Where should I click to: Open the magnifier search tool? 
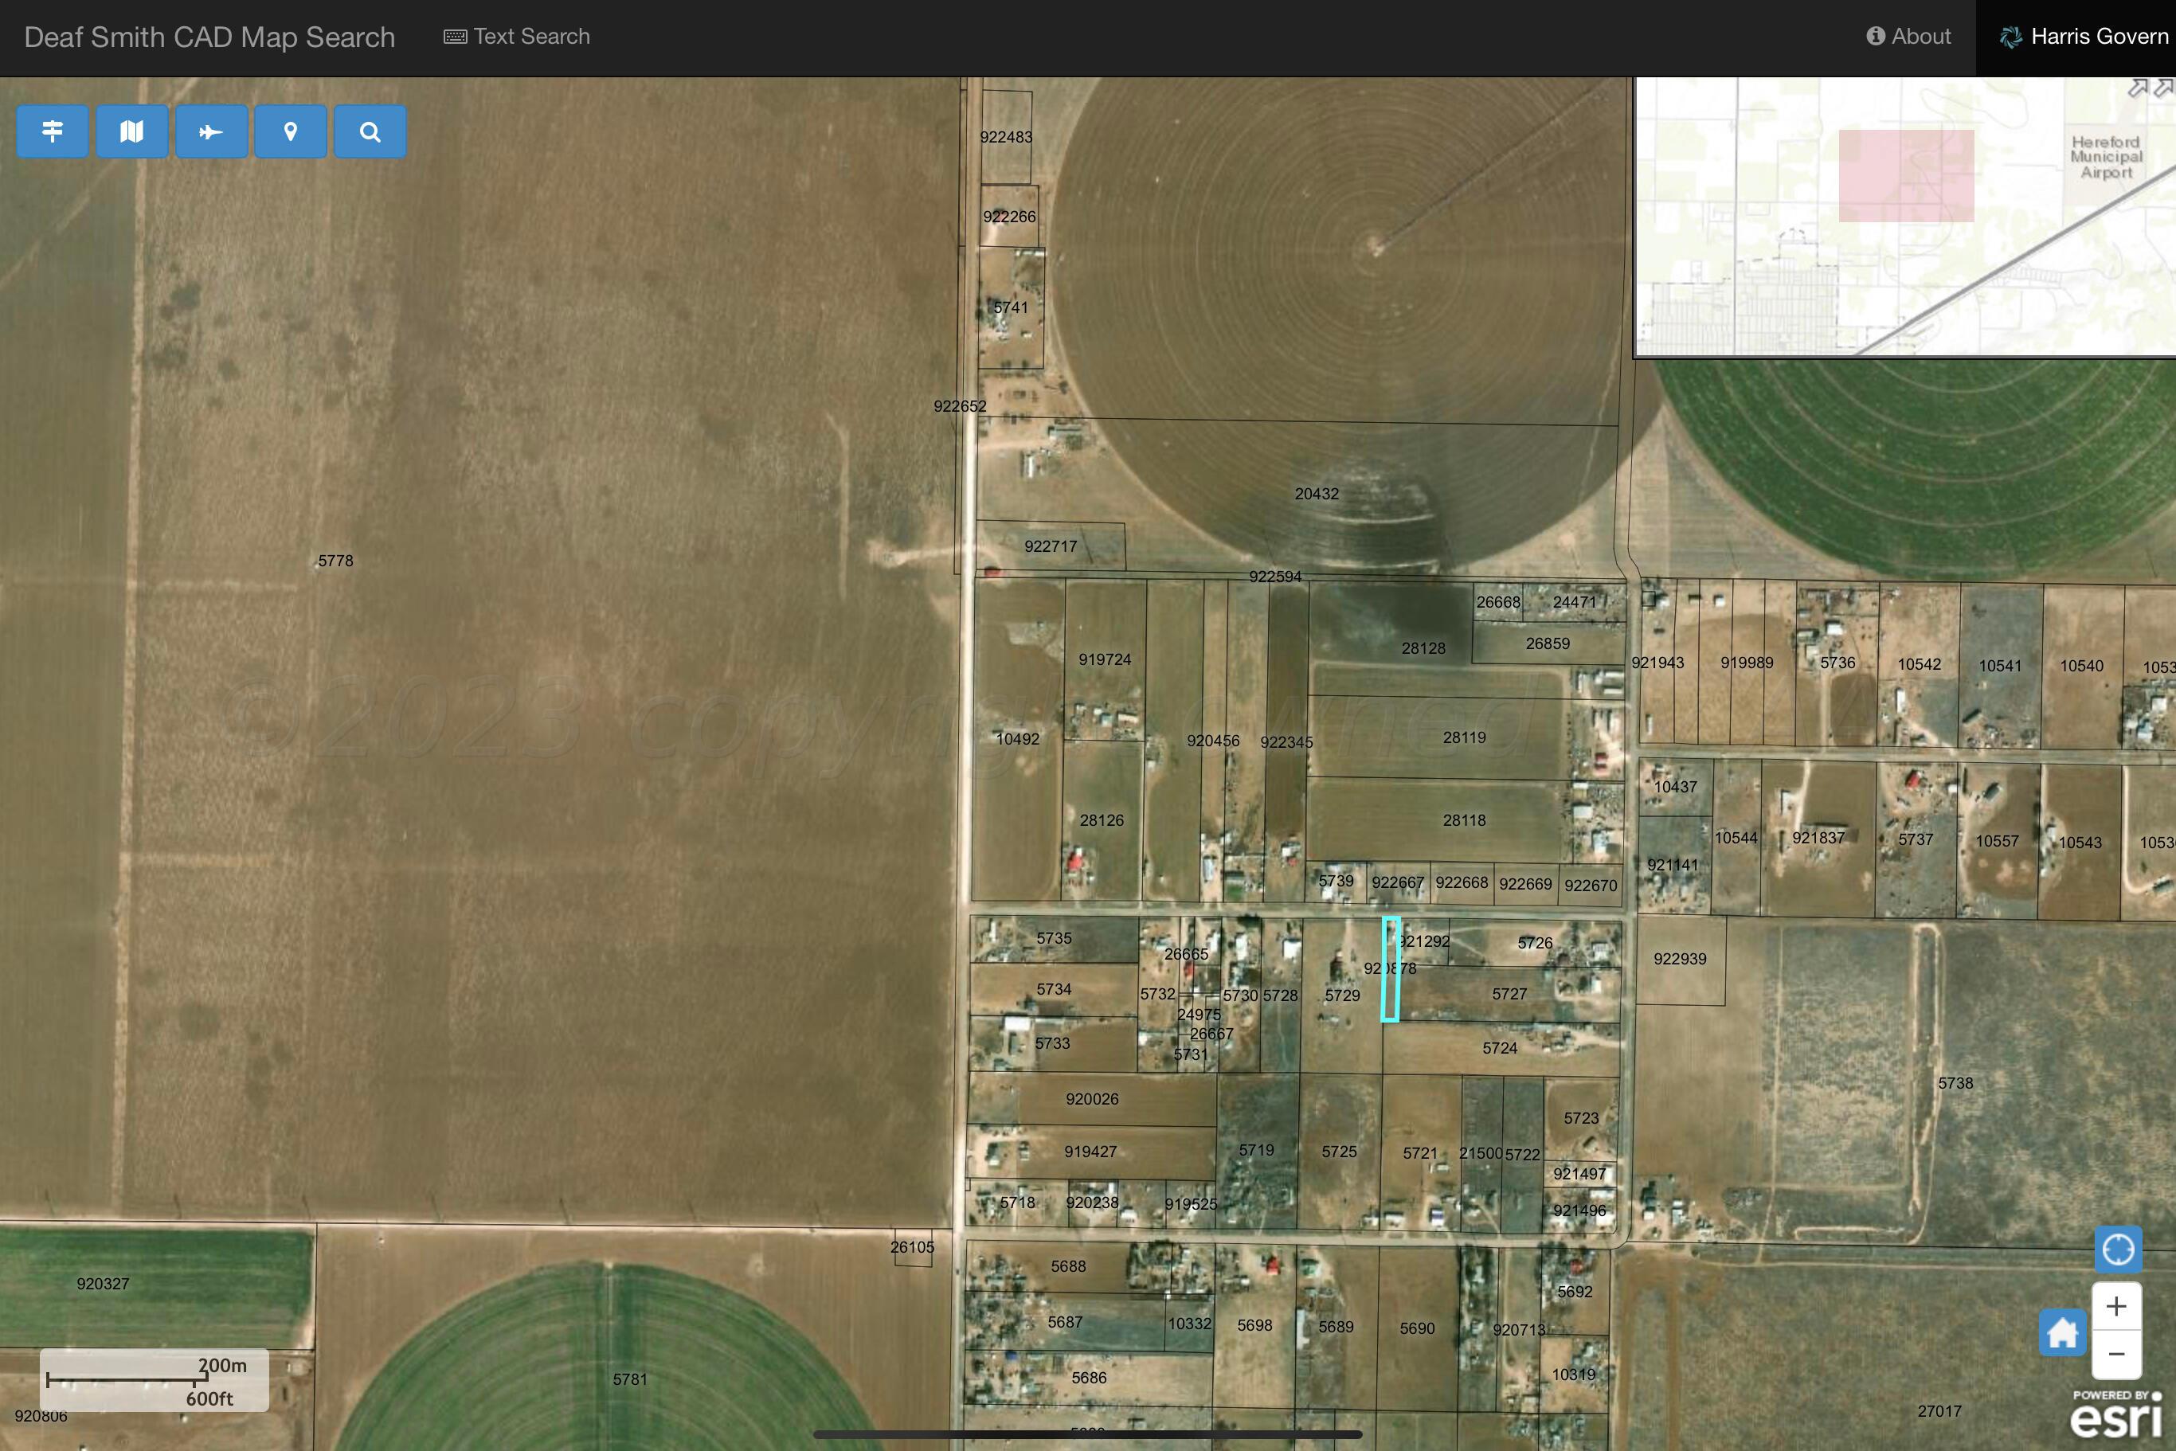click(x=370, y=131)
